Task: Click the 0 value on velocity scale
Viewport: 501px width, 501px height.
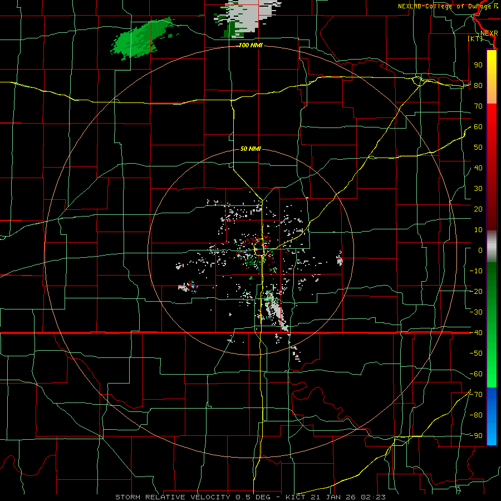Action: [480, 250]
